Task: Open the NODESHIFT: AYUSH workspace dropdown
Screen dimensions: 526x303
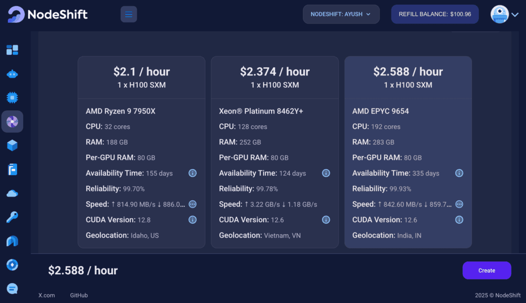Action: click(341, 14)
